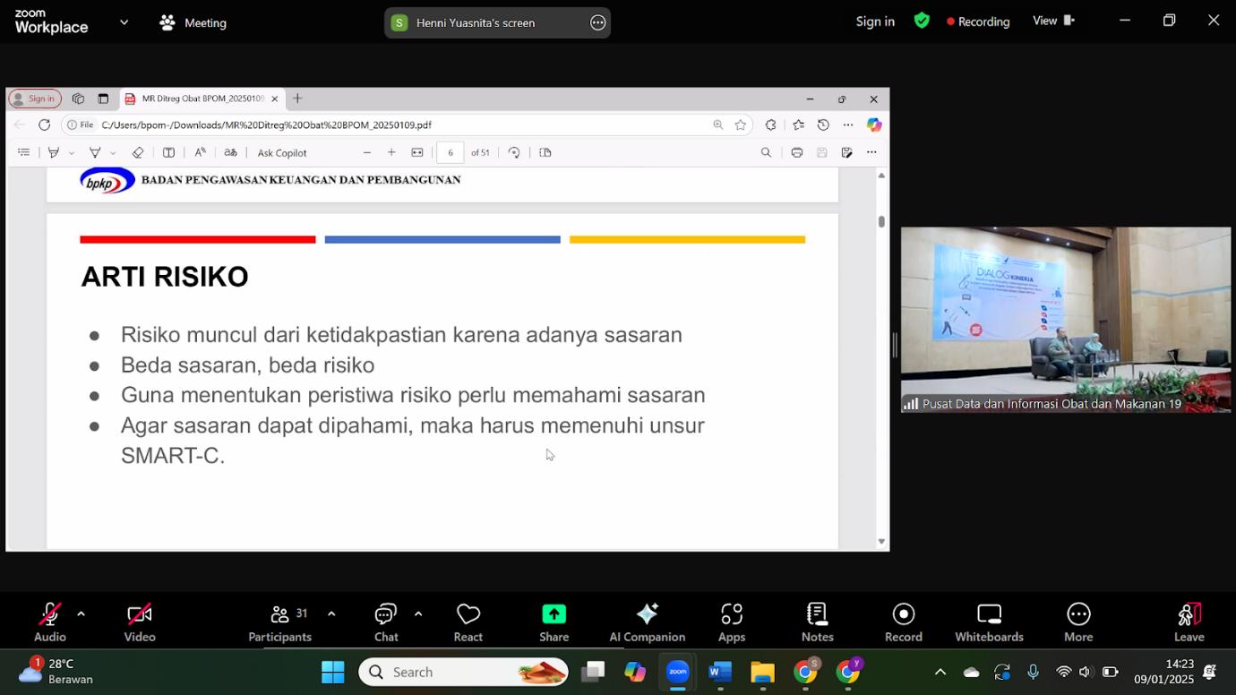Click the Sign in link
Screen dimensions: 1236x695
(875, 21)
